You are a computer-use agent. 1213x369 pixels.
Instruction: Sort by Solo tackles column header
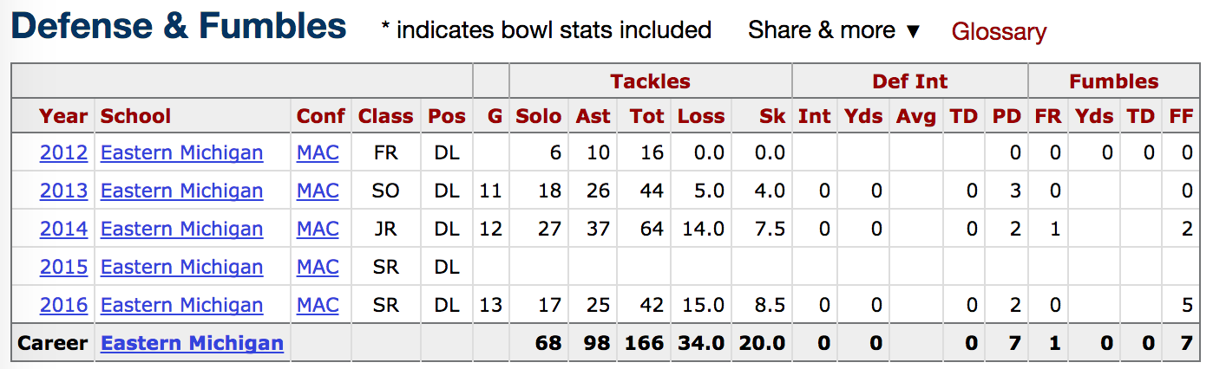coord(538,116)
